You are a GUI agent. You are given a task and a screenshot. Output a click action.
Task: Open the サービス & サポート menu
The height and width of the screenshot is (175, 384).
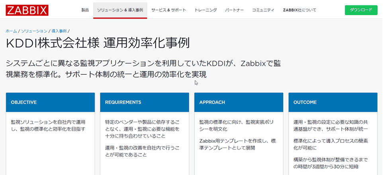click(x=168, y=10)
